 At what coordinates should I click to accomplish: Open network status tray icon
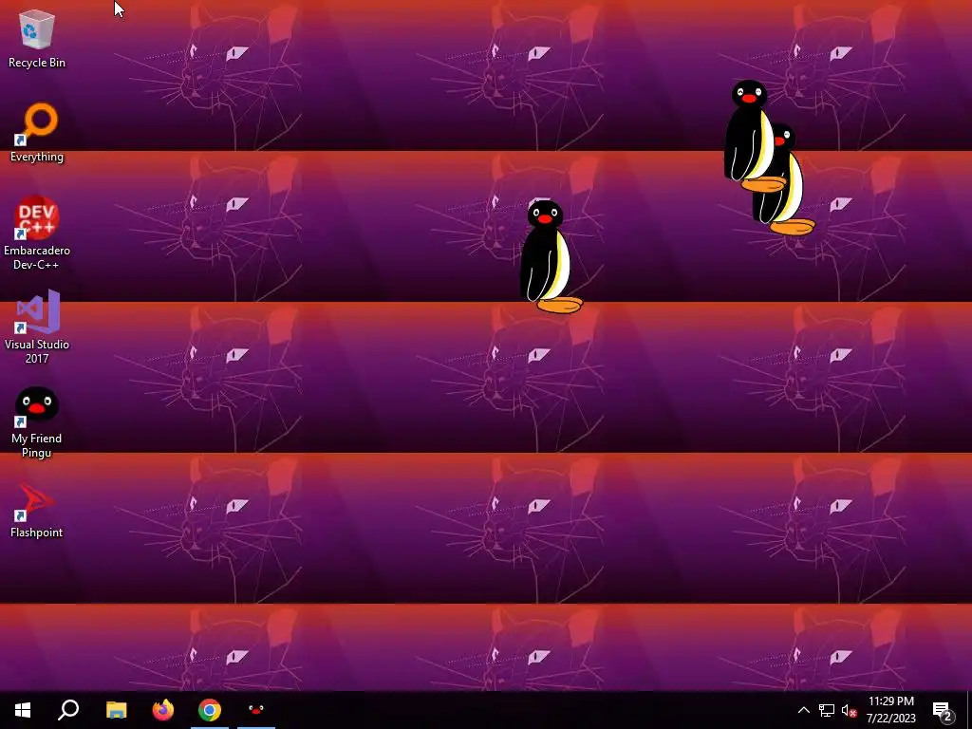pos(827,710)
